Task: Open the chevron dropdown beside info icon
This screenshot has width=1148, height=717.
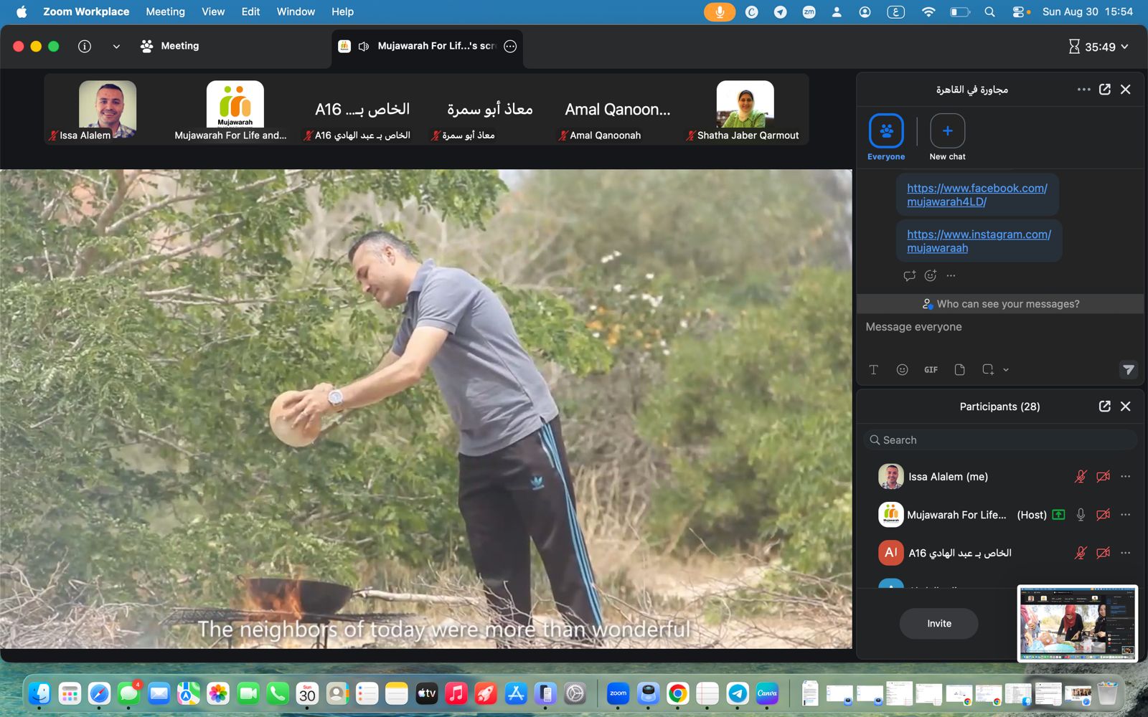Action: 116,47
